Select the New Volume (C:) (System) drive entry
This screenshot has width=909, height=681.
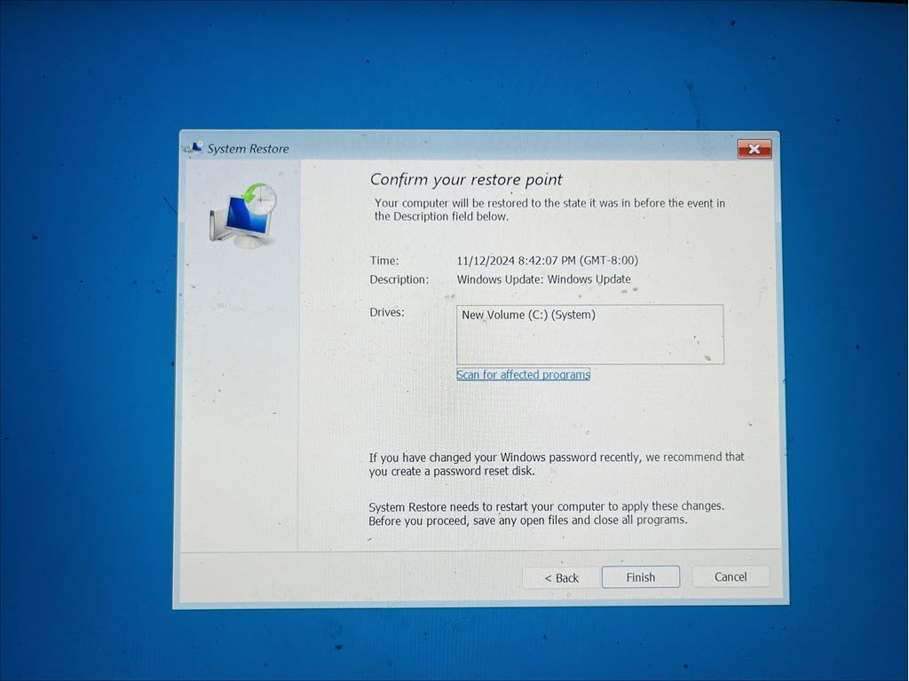pos(529,315)
